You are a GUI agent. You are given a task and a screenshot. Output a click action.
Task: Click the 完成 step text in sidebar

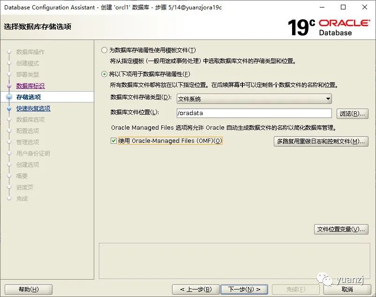(22, 199)
